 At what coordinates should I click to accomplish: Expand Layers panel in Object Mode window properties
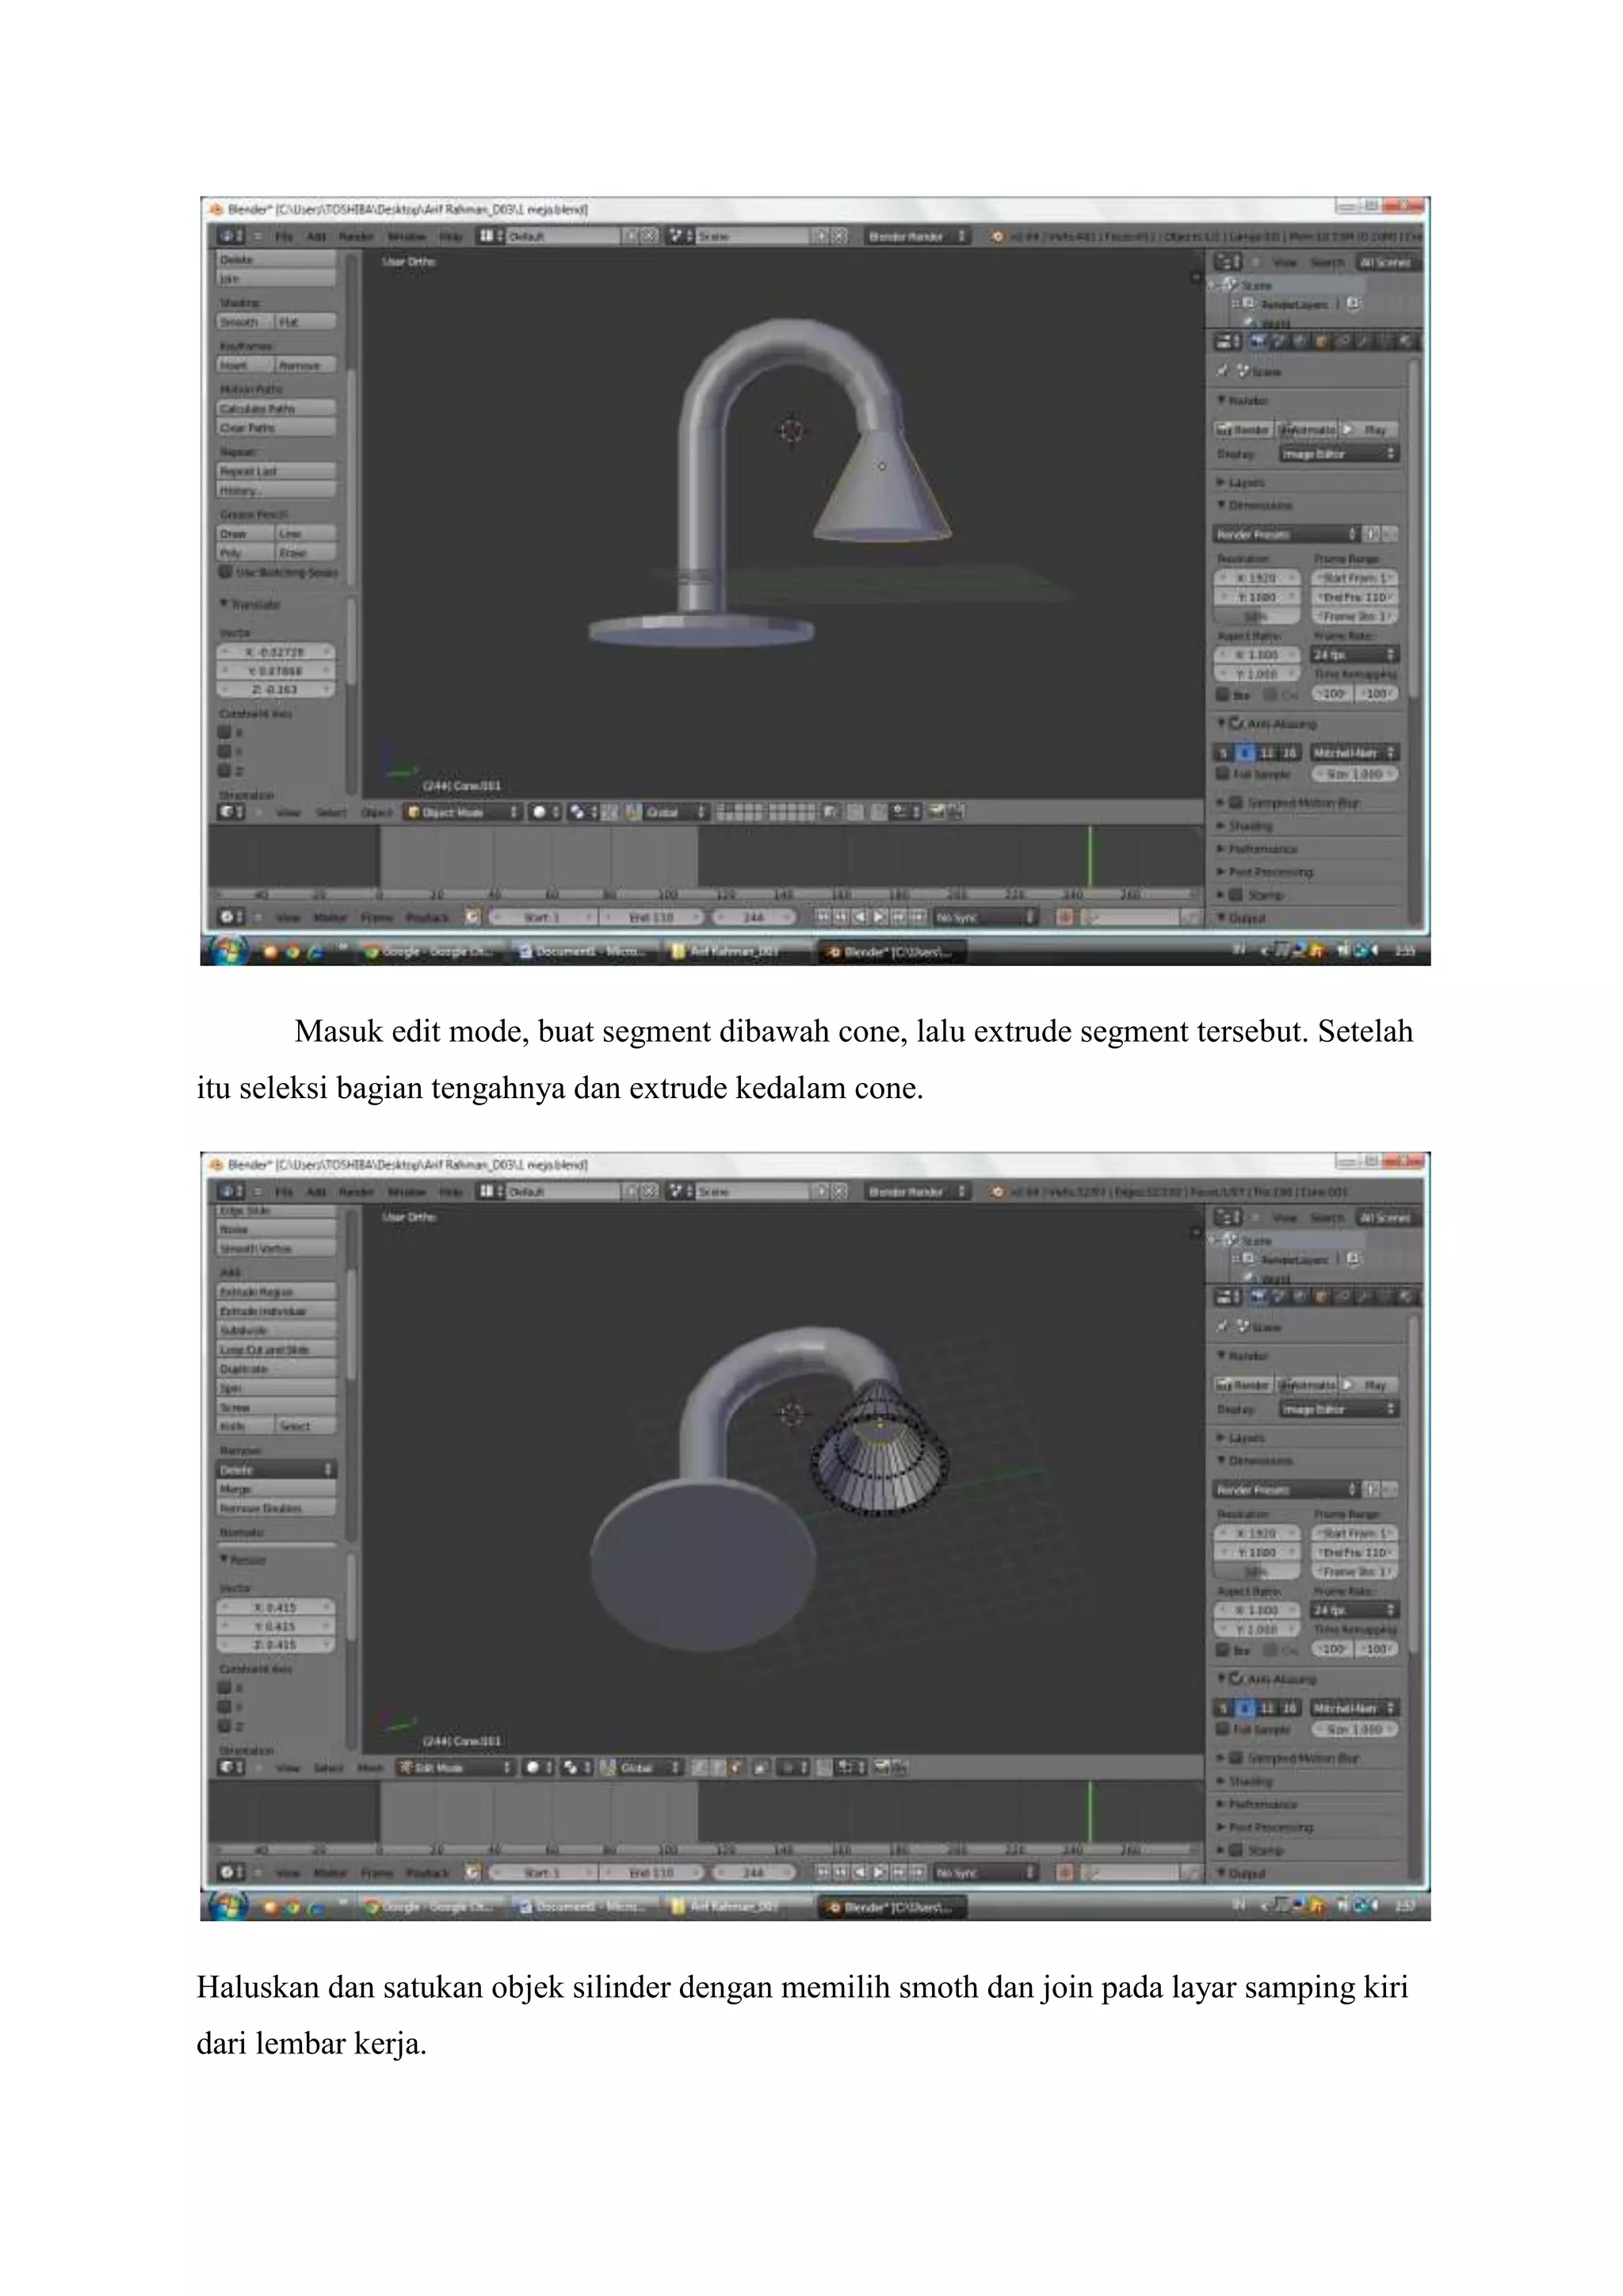(x=1240, y=482)
